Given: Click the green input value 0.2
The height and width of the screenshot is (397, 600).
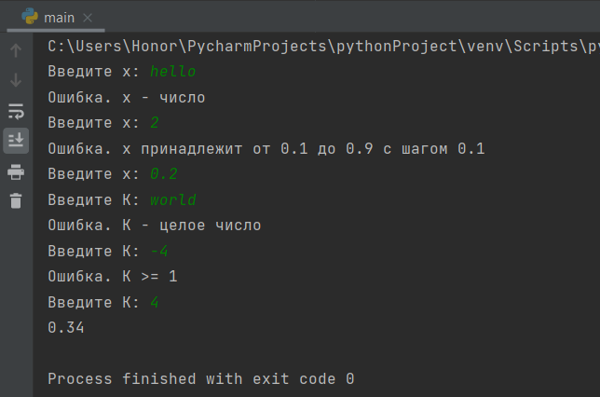Looking at the screenshot, I should (164, 174).
